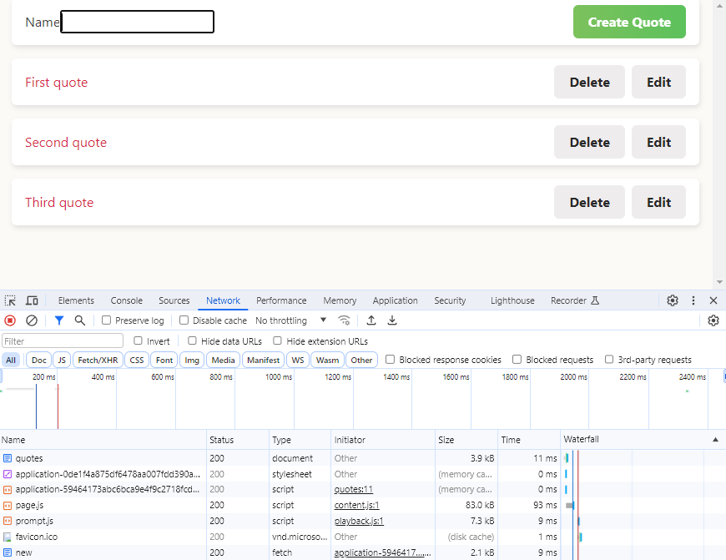Toggle the network filter funnel icon

click(58, 320)
